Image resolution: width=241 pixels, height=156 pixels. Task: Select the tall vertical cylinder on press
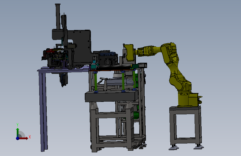(58, 16)
